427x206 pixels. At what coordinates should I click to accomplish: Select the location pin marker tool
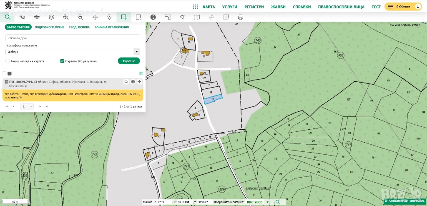(x=109, y=17)
